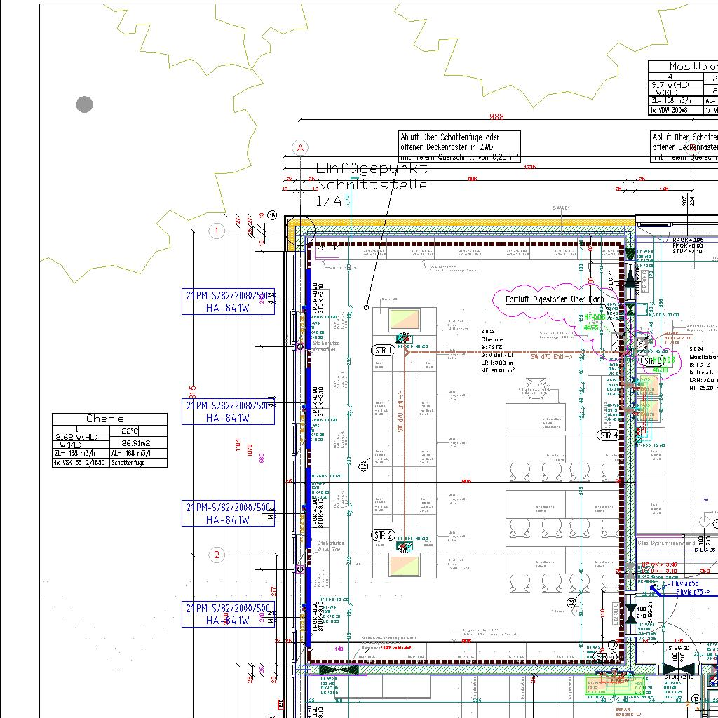Click the circled 32 marker left of benches
The height and width of the screenshot is (718, 718).
[x=364, y=466]
